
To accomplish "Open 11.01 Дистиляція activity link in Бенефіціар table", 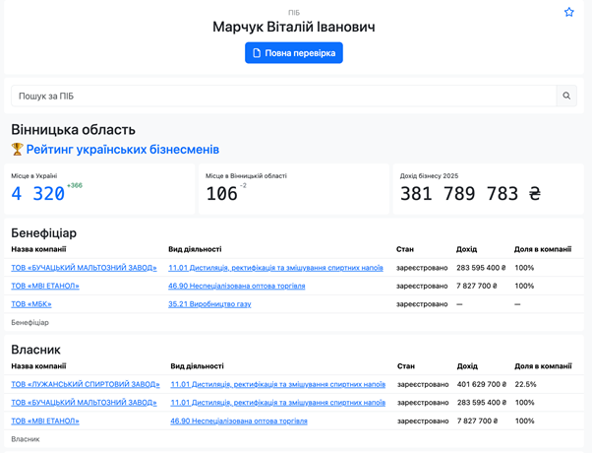I will [275, 268].
